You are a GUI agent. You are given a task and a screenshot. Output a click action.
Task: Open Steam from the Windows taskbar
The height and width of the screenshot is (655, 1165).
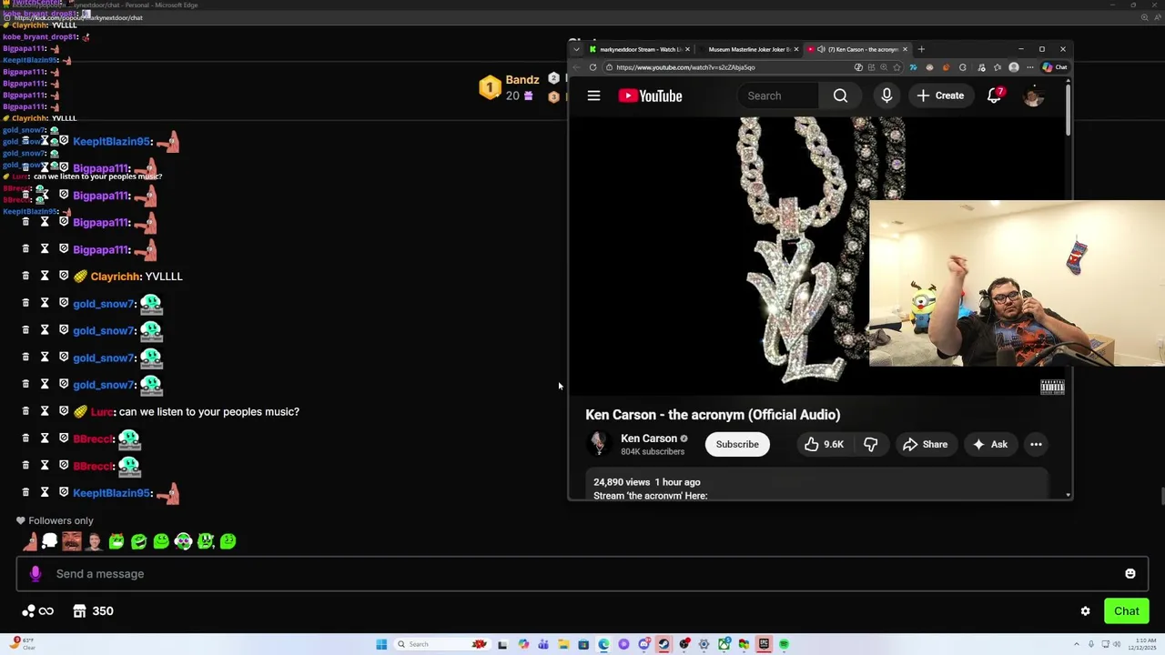(x=664, y=644)
